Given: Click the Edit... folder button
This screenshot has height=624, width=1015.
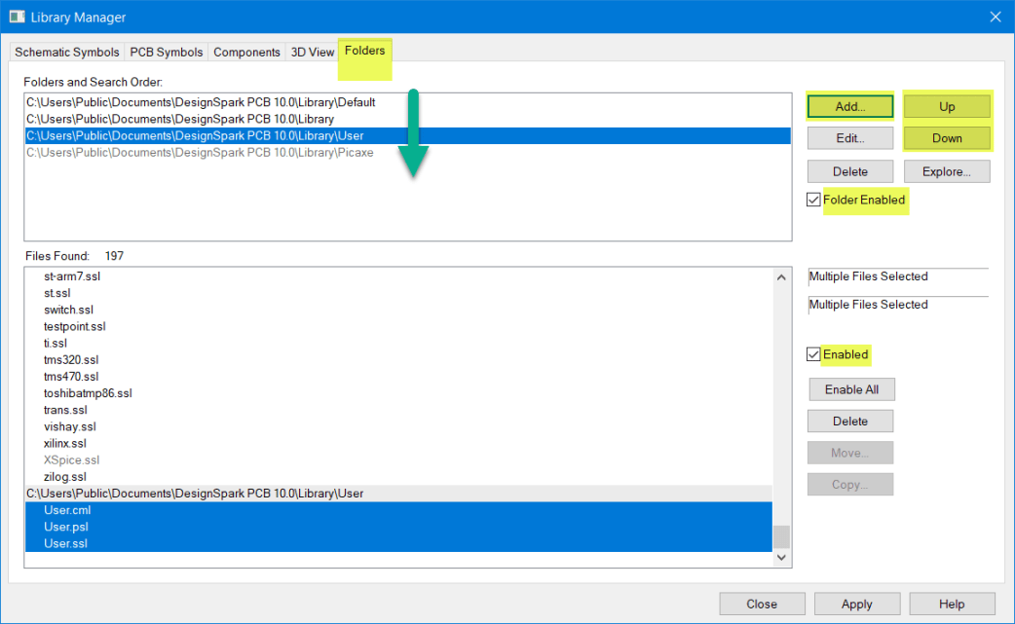Looking at the screenshot, I should pos(850,138).
